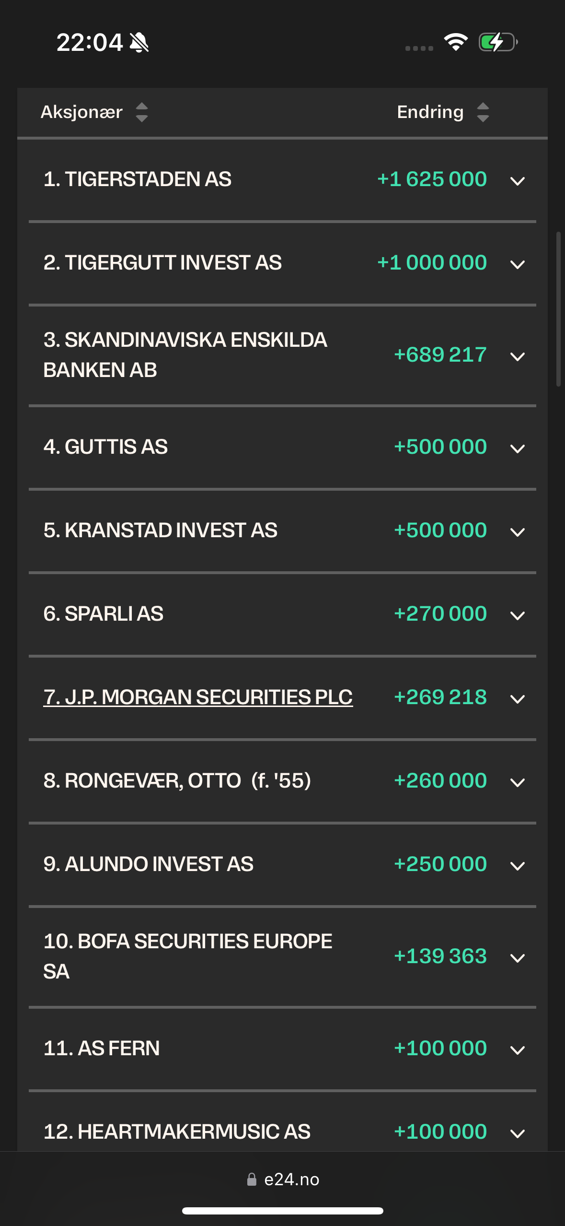Sort list by Endring column arrows
Screen dimensions: 565x1226
tap(483, 112)
